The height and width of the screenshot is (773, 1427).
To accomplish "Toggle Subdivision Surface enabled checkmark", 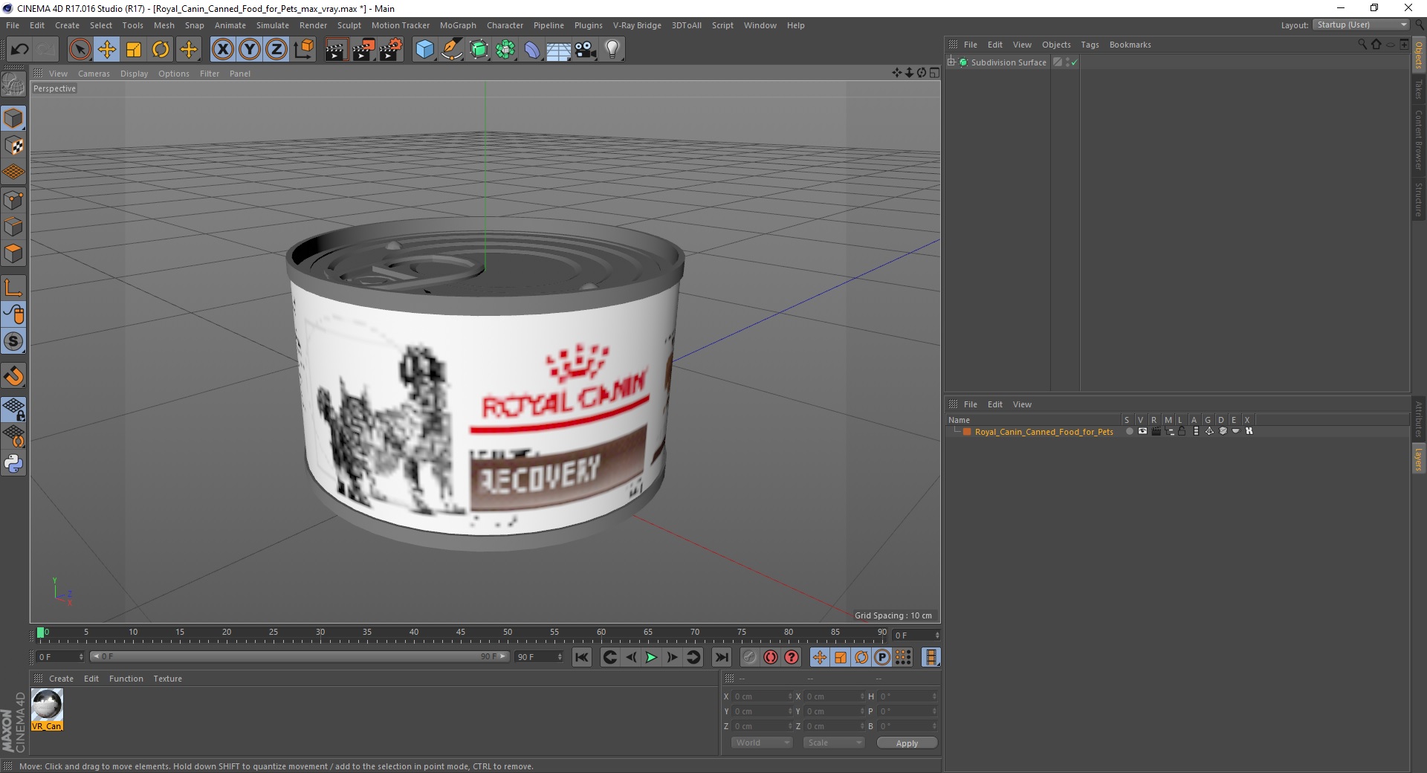I will pyautogui.click(x=1074, y=63).
